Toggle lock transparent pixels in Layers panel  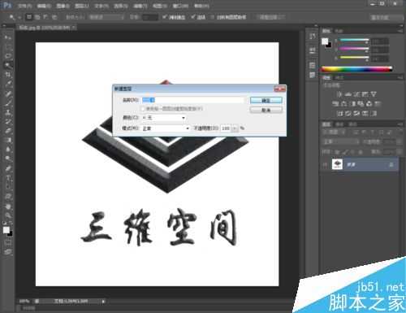click(338, 152)
